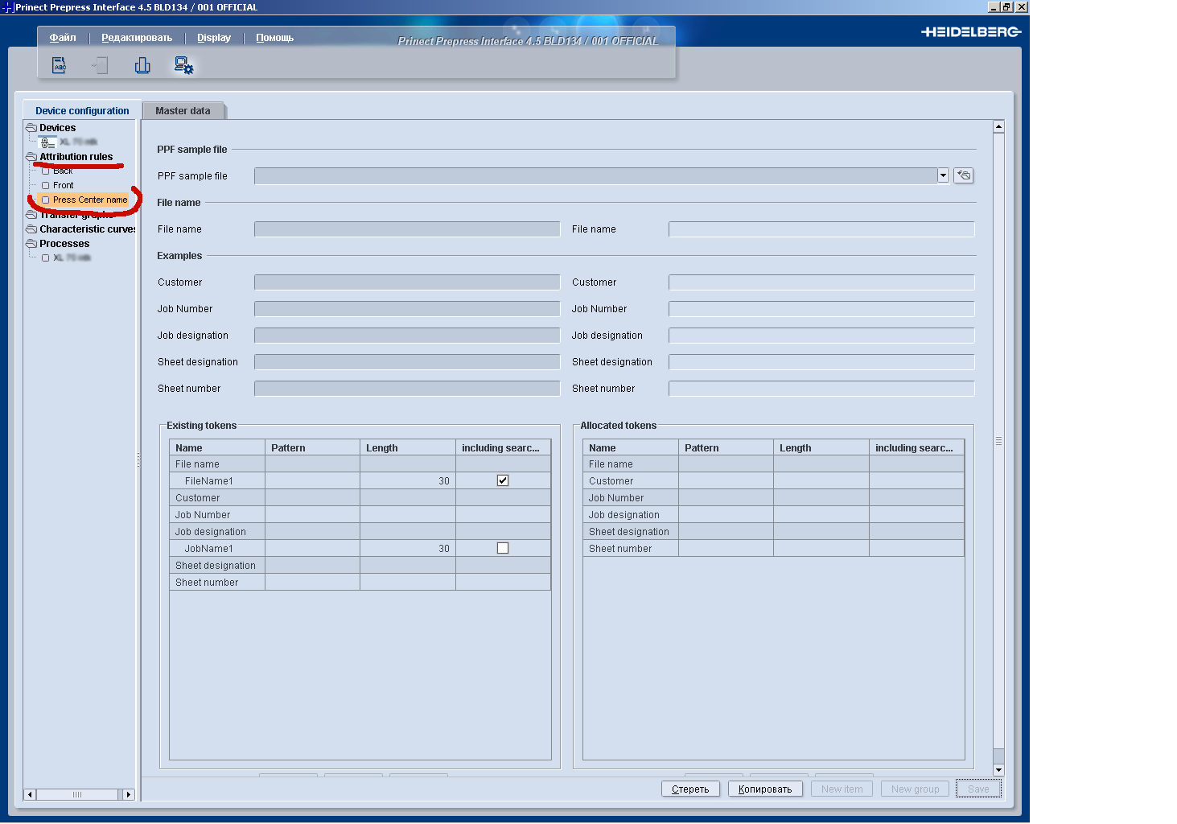Click File name row in Allocated tokens
1177x824 pixels.
773,463
